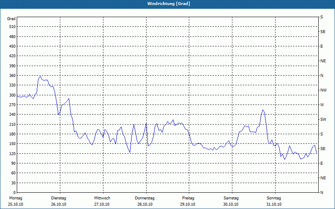The image size is (335, 209).
Task: Select the 300 value on the degree axis
Action: coord(13,95)
